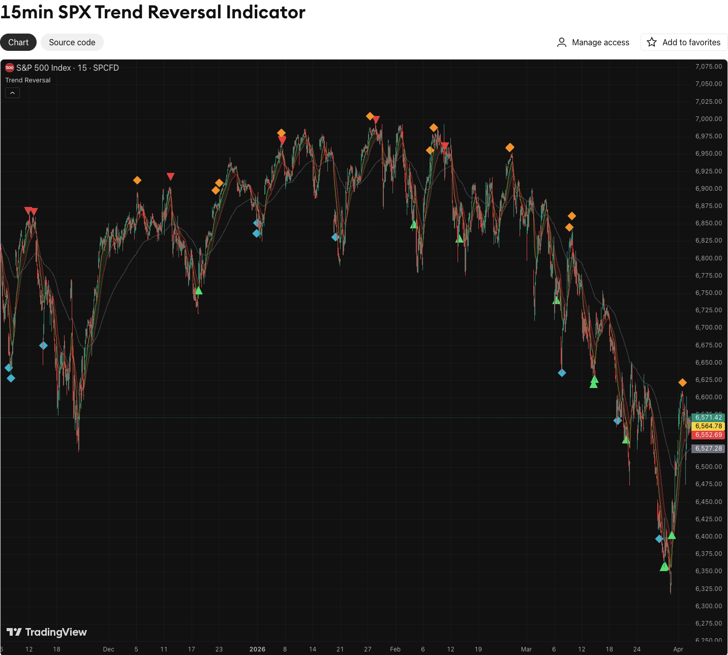The width and height of the screenshot is (728, 655).
Task: Click the green triangle at the lowest trough
Action: click(x=664, y=567)
